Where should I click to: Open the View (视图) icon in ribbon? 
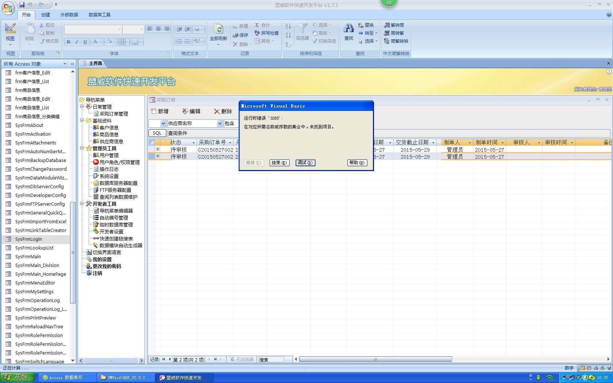[x=10, y=33]
